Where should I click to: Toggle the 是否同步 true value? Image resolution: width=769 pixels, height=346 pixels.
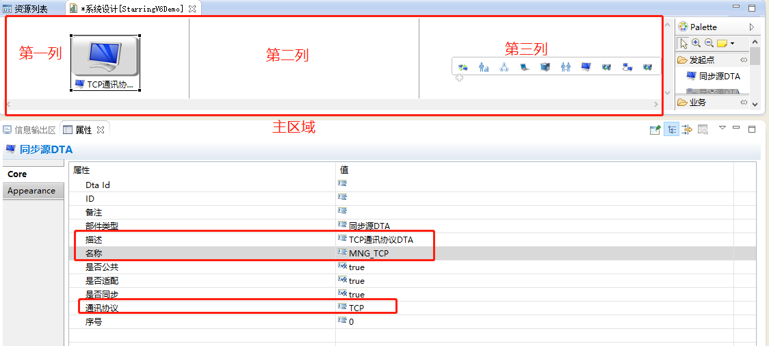[x=534, y=295]
